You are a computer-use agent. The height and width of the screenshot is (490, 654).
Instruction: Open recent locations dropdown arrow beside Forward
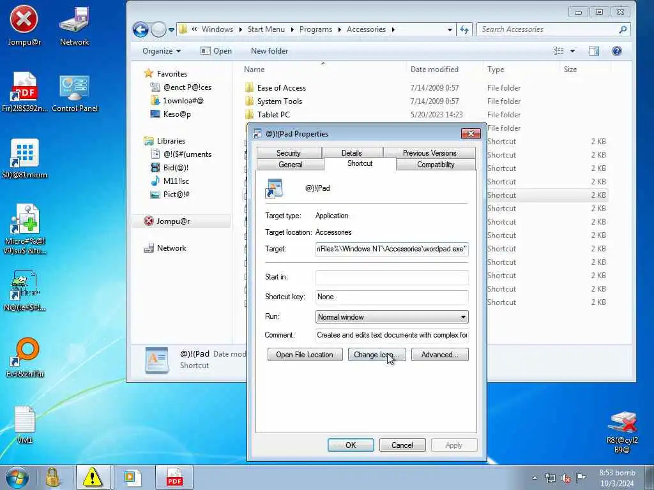point(171,30)
